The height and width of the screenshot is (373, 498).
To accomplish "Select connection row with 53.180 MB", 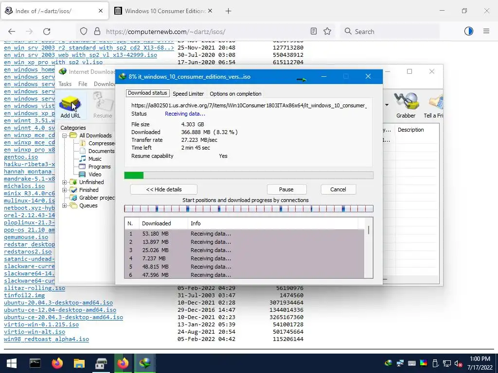I will (x=244, y=234).
